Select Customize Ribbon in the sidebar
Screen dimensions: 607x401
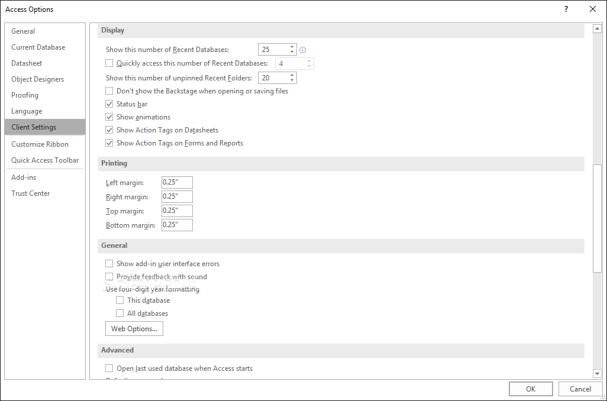tap(40, 144)
